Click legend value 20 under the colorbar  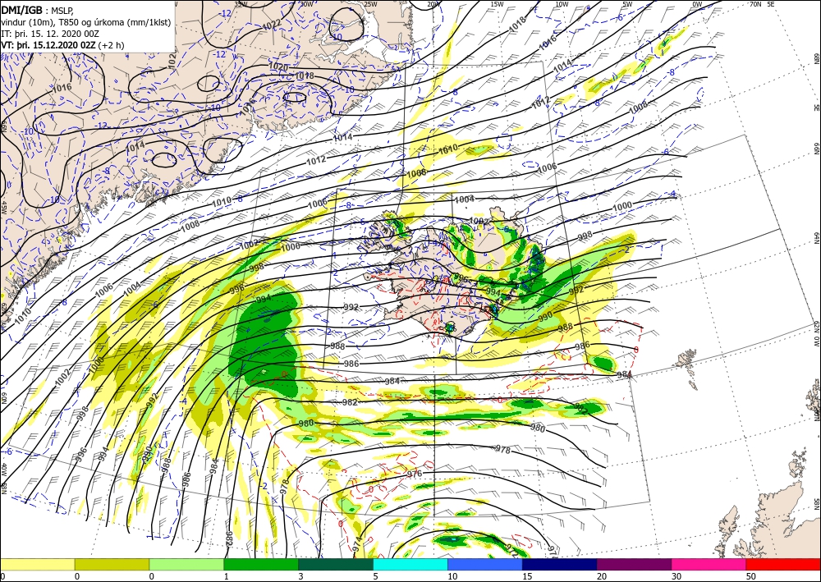pyautogui.click(x=602, y=576)
